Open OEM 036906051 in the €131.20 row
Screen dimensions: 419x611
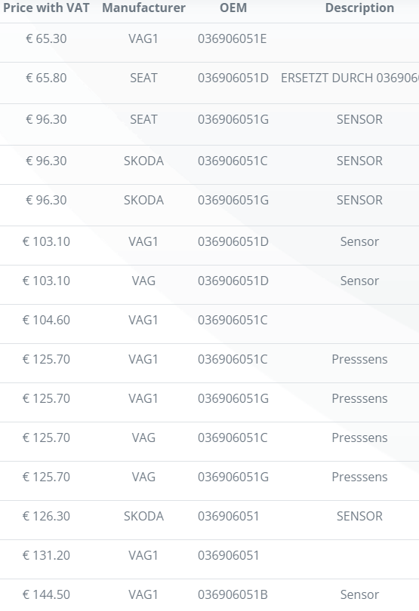tap(228, 555)
